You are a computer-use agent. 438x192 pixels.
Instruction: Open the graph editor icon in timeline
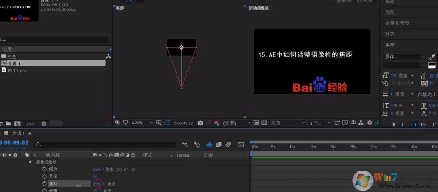(x=241, y=145)
